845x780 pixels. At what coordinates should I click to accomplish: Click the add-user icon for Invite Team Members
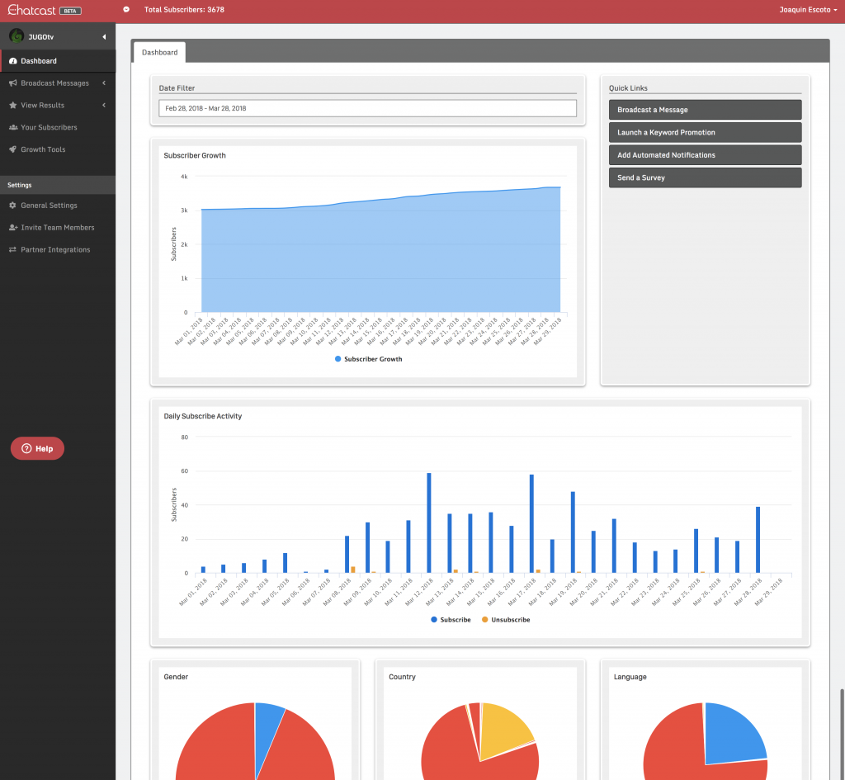[x=12, y=228]
